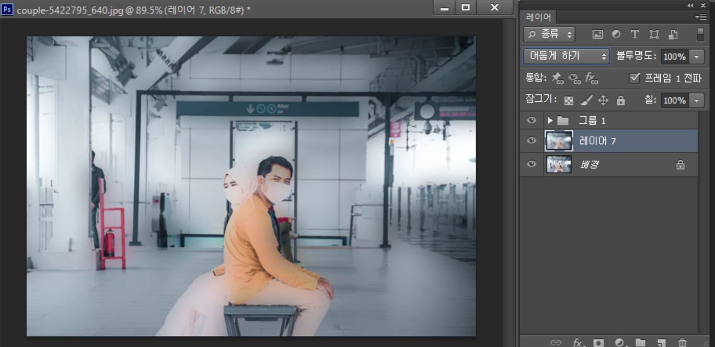Click the unify layer style icon
Viewport: 715px width, 347px height.
pyautogui.click(x=591, y=79)
